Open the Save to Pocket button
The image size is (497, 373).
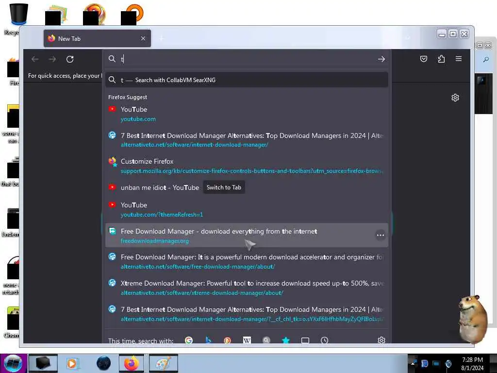click(423, 59)
